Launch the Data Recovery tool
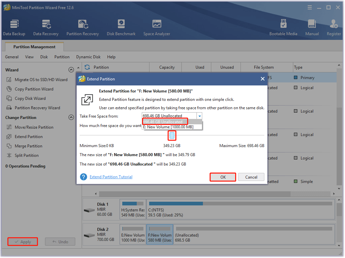 (x=46, y=27)
